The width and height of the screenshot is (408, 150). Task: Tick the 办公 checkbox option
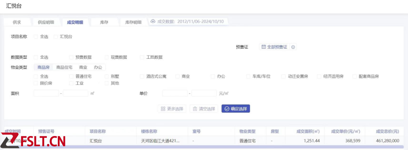213,76
